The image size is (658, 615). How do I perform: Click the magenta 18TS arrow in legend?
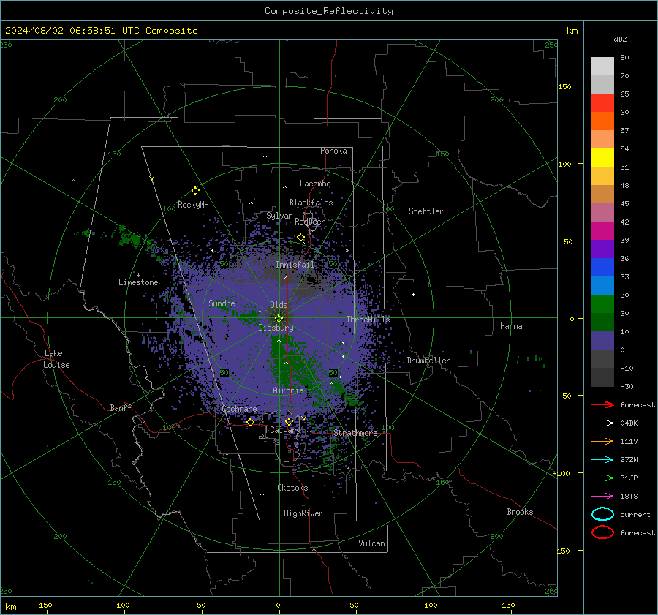[602, 497]
